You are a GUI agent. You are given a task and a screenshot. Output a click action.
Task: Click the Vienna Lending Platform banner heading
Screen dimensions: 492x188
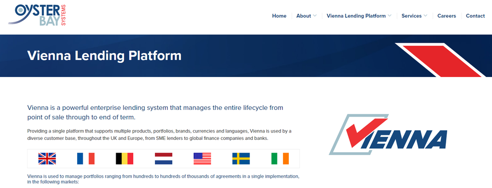[104, 55]
